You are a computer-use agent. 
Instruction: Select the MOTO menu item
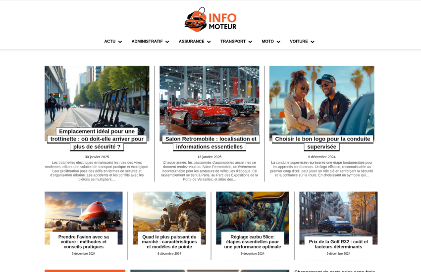tap(267, 42)
